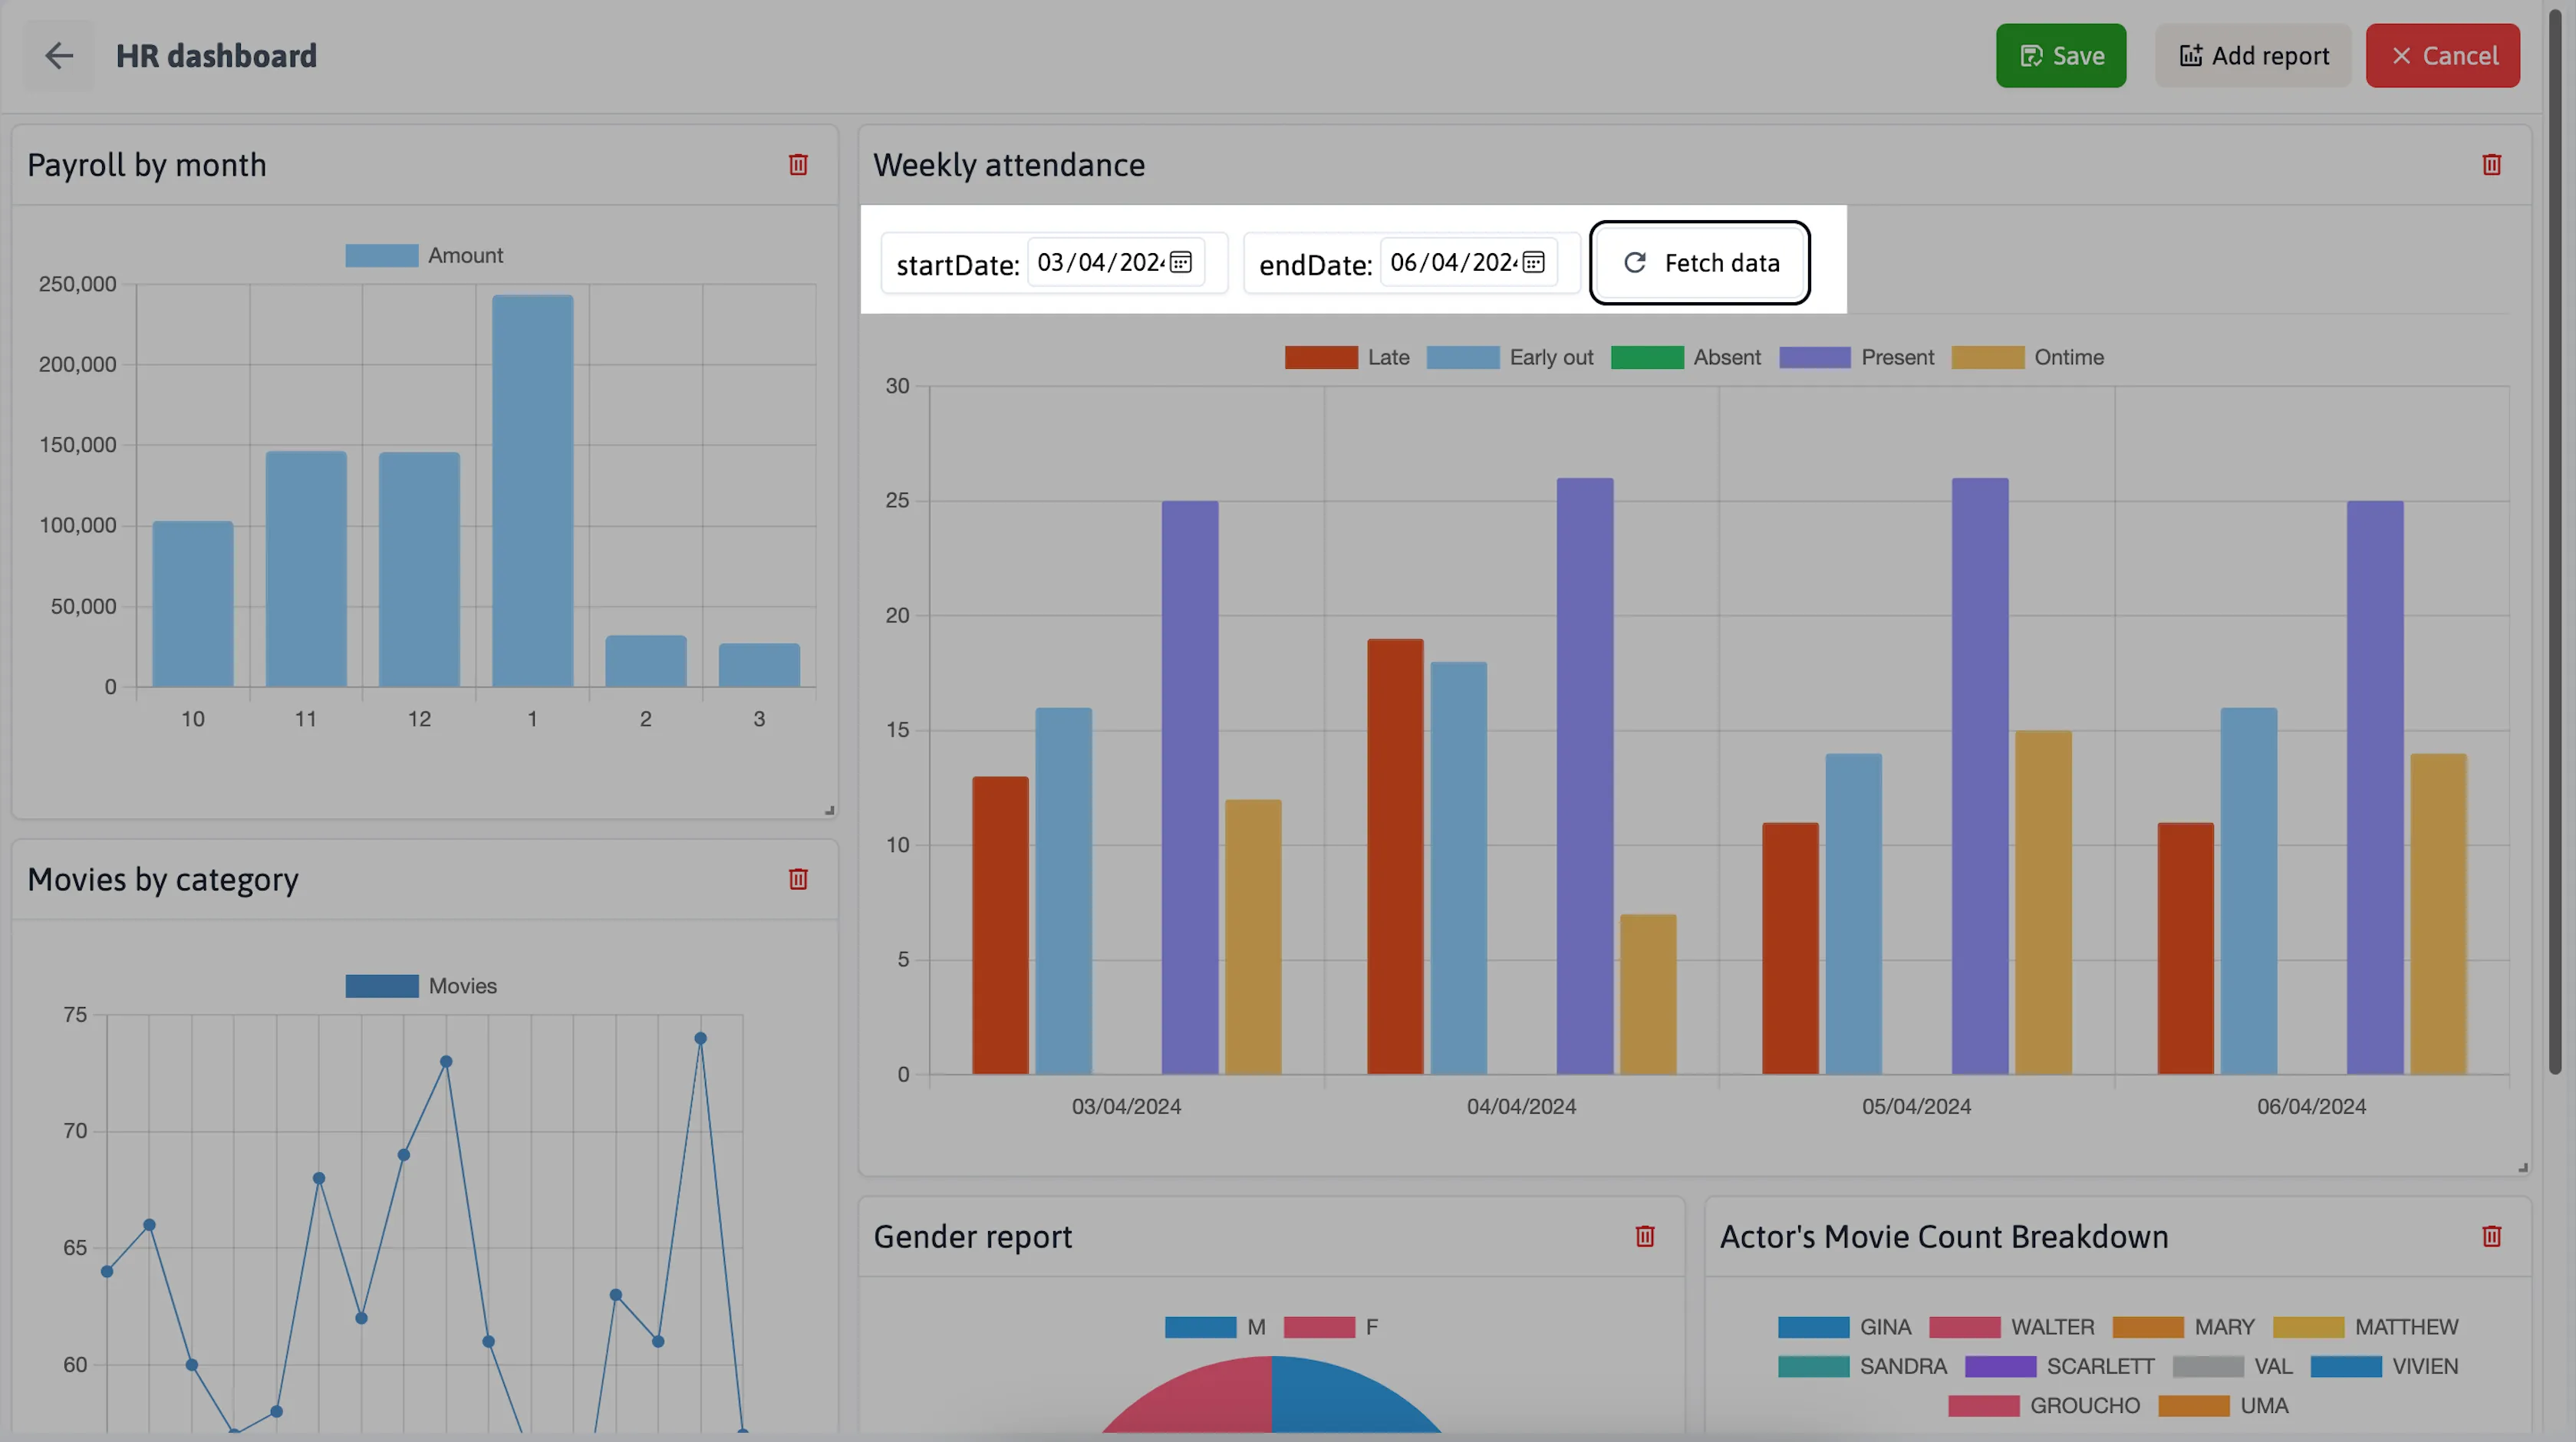Click the Movies by category heading
Screen dimensions: 2576x1442
click(x=163, y=879)
